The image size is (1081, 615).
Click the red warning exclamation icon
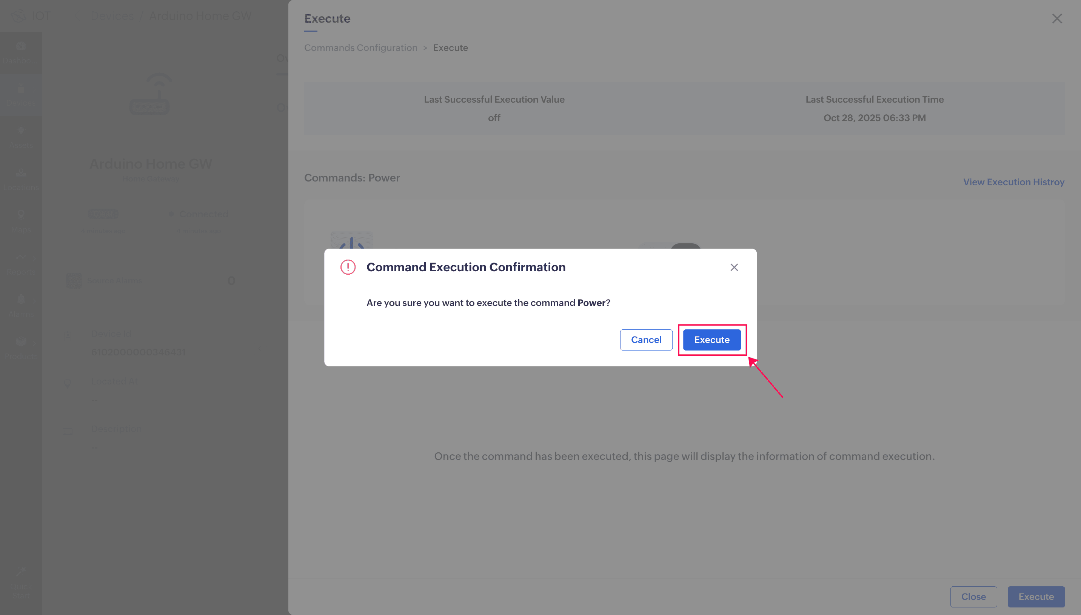[x=348, y=268]
